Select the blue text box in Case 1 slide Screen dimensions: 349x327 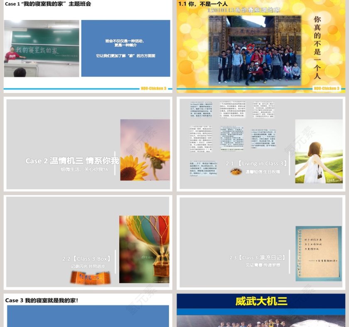pyautogui.click(x=125, y=48)
